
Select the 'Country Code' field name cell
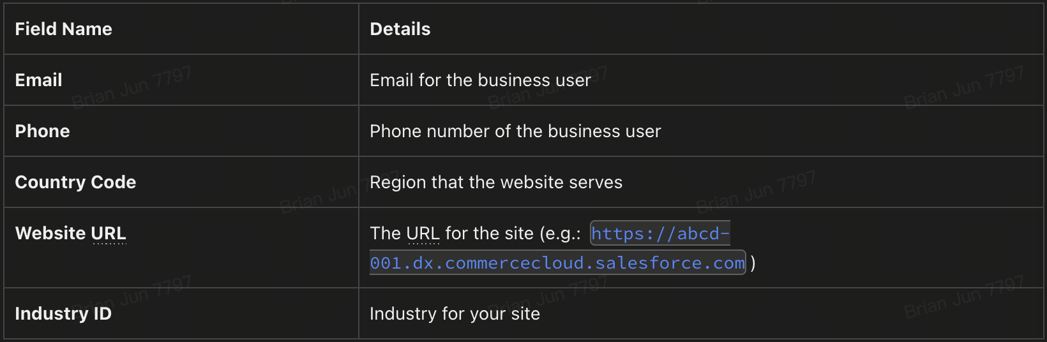(x=75, y=182)
